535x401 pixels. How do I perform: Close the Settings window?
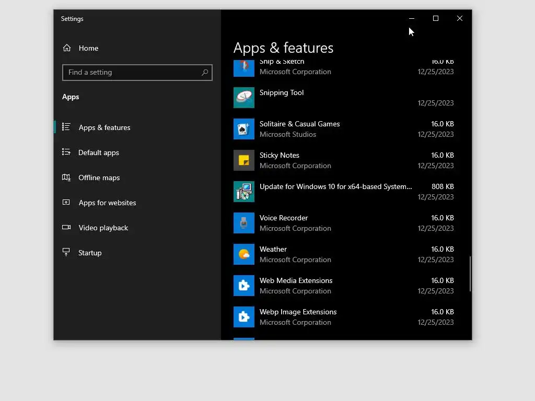click(x=460, y=18)
